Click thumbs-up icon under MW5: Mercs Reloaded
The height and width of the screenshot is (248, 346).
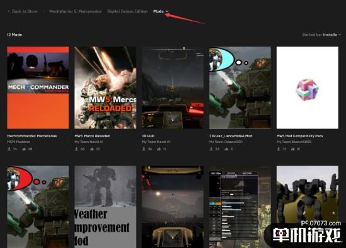click(92, 149)
